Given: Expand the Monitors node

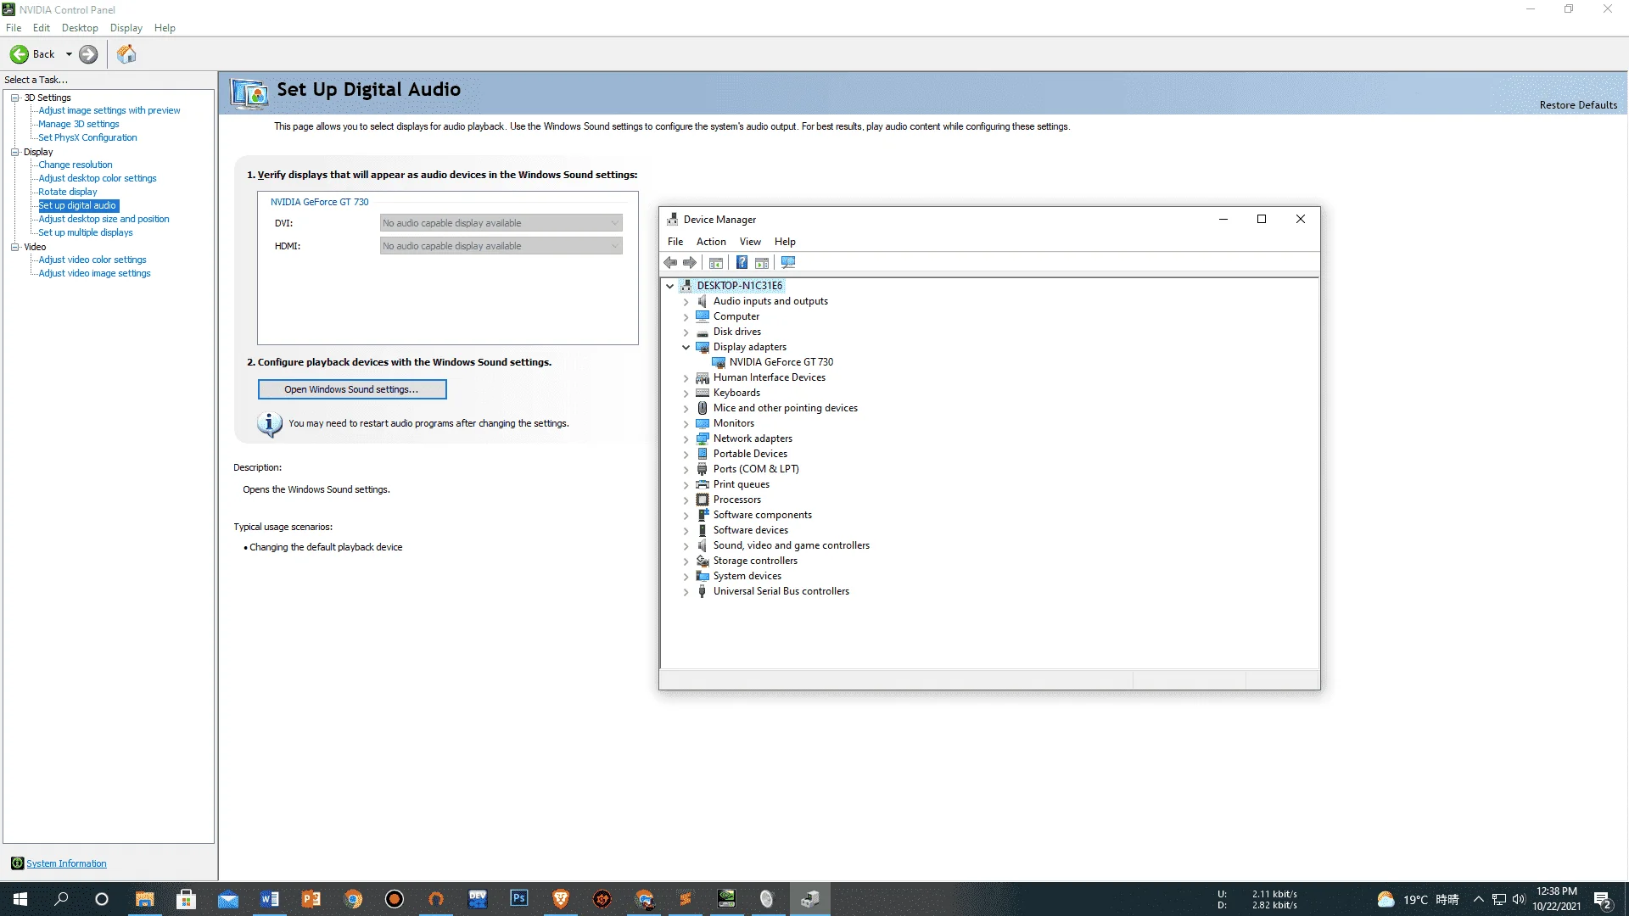Looking at the screenshot, I should [686, 423].
